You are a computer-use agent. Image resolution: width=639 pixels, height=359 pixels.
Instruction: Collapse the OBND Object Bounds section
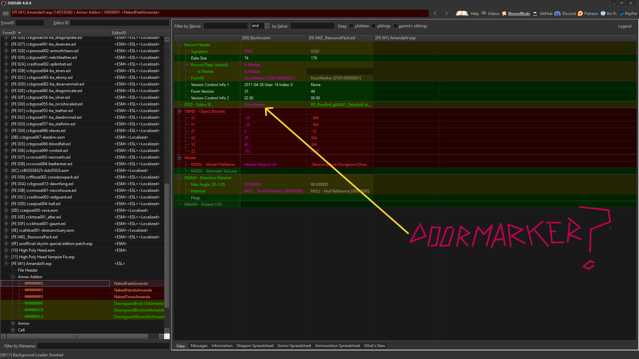click(179, 111)
